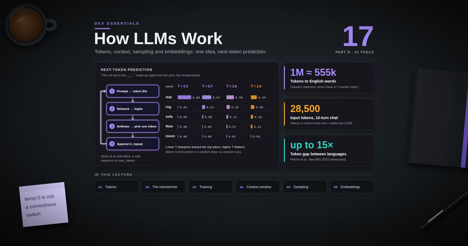This screenshot has width=468, height=246.
Task: Click the "NEXT-TOKEN PREDICTION" panel heading
Action: coord(127,70)
